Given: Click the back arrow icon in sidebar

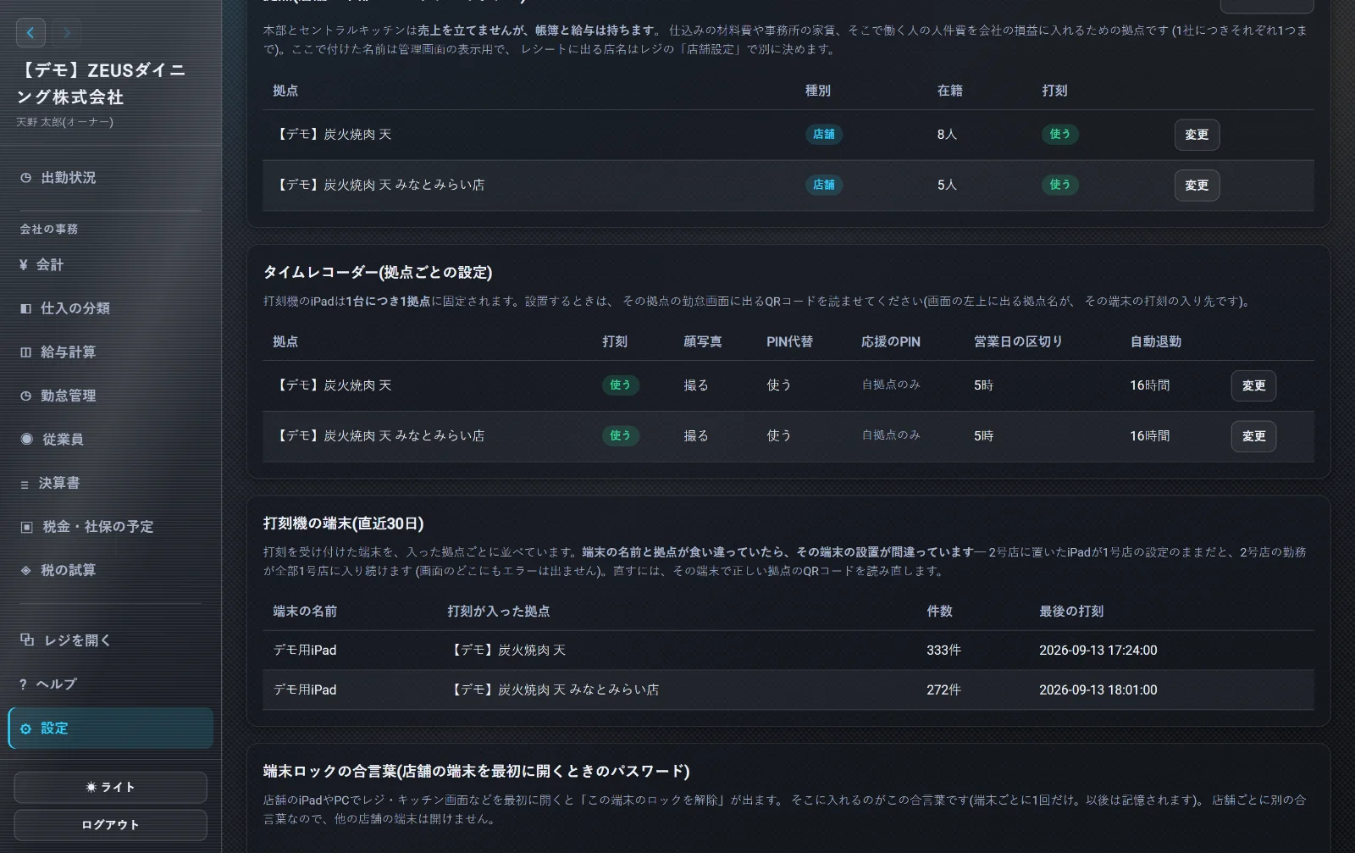Looking at the screenshot, I should (x=30, y=33).
